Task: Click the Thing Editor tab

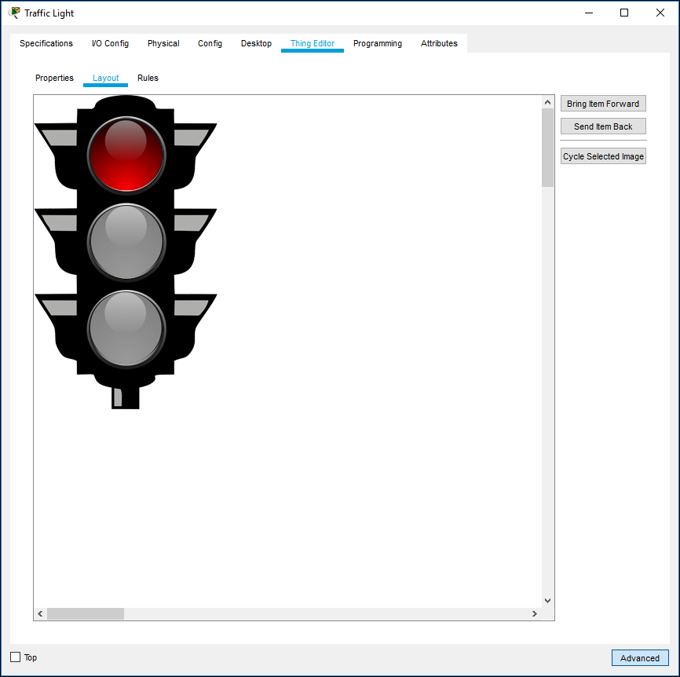Action: pos(313,43)
